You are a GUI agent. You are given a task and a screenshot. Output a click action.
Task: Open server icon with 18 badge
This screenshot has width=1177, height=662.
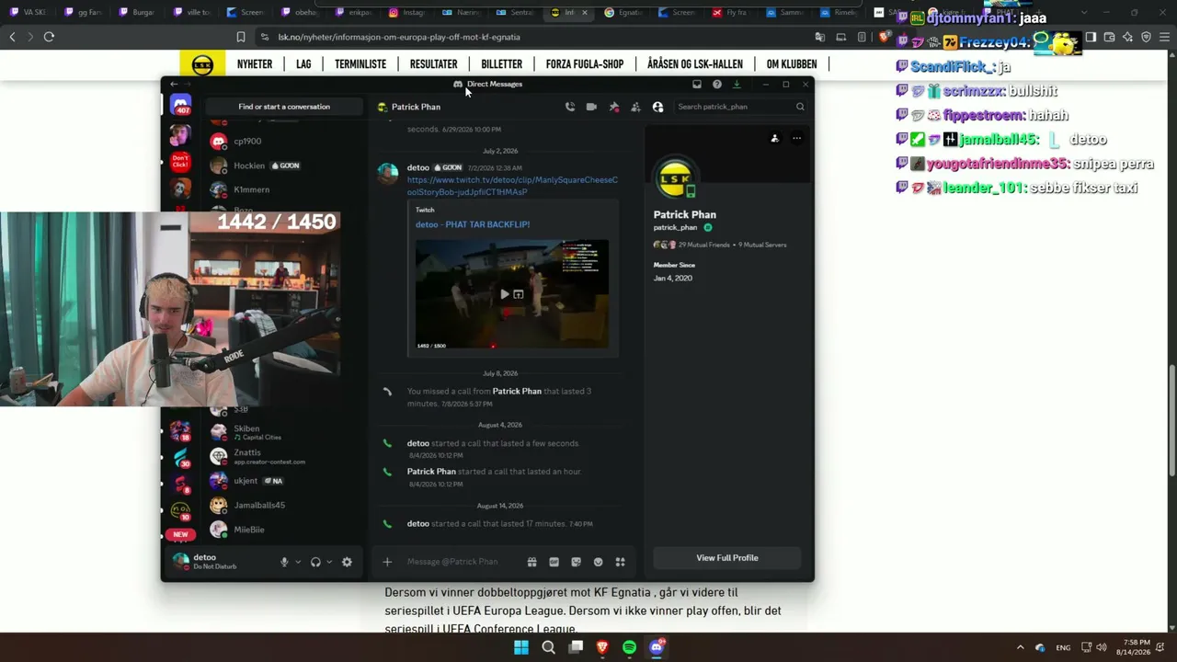tap(180, 430)
